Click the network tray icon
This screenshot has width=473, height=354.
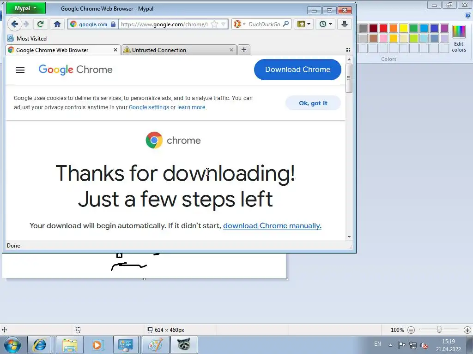pyautogui.click(x=412, y=345)
